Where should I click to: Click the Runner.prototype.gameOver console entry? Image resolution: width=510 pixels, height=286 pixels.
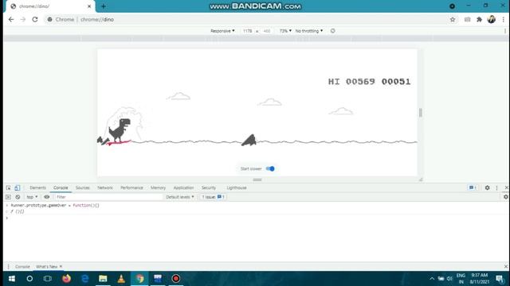click(x=55, y=205)
